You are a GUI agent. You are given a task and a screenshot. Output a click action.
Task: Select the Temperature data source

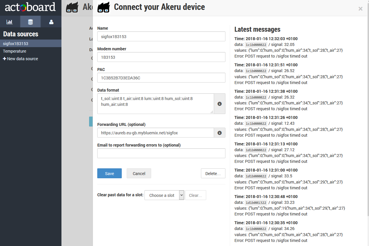pyautogui.click(x=31, y=51)
